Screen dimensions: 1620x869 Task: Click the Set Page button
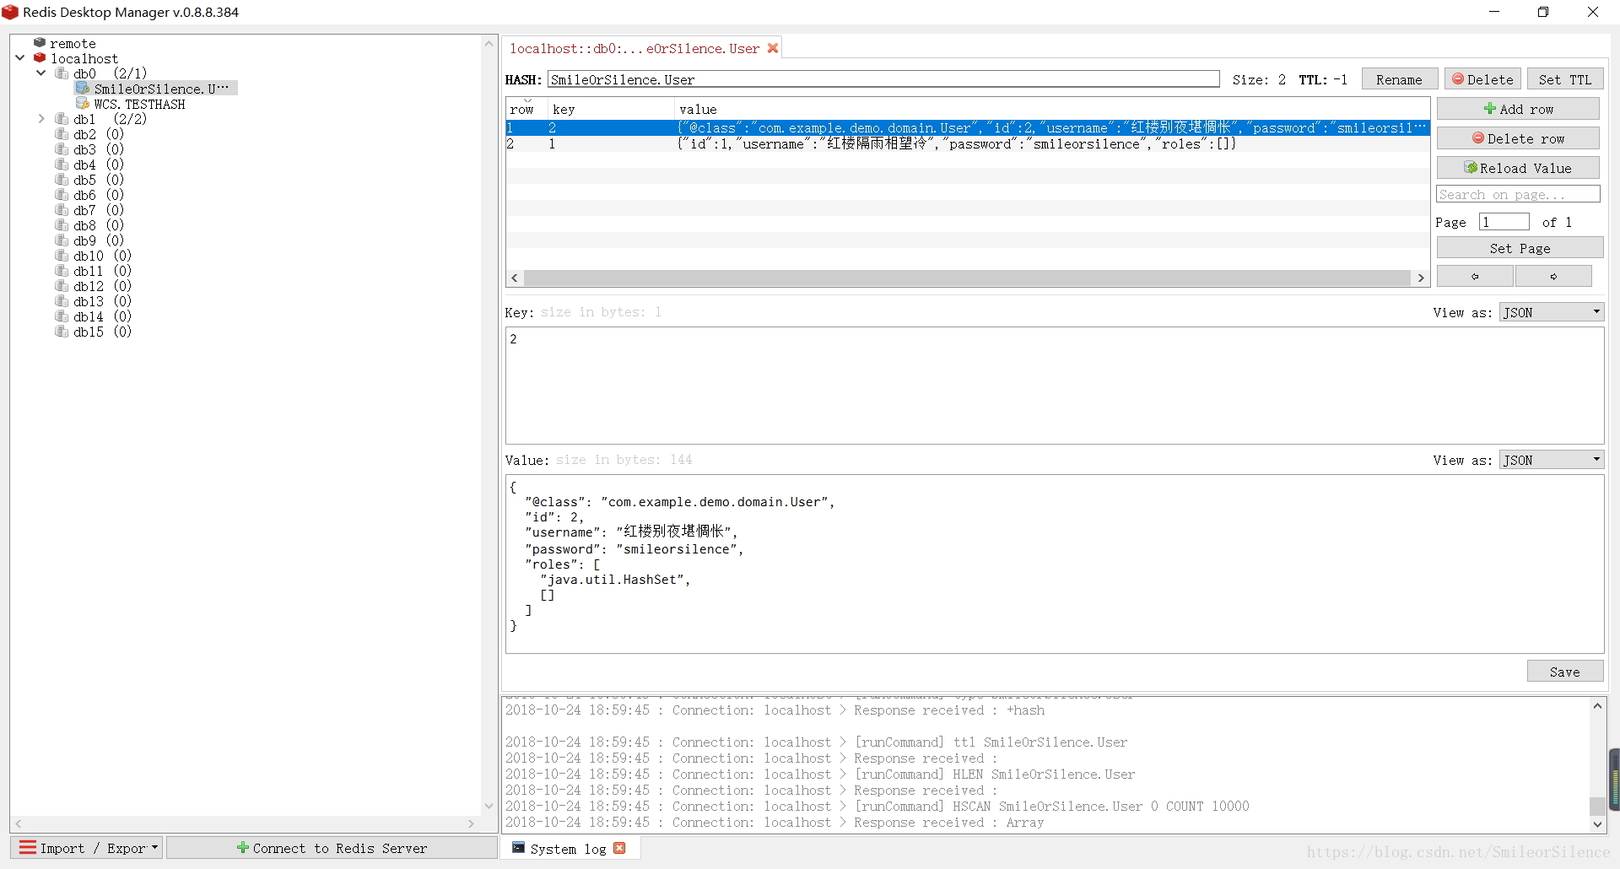click(1520, 248)
